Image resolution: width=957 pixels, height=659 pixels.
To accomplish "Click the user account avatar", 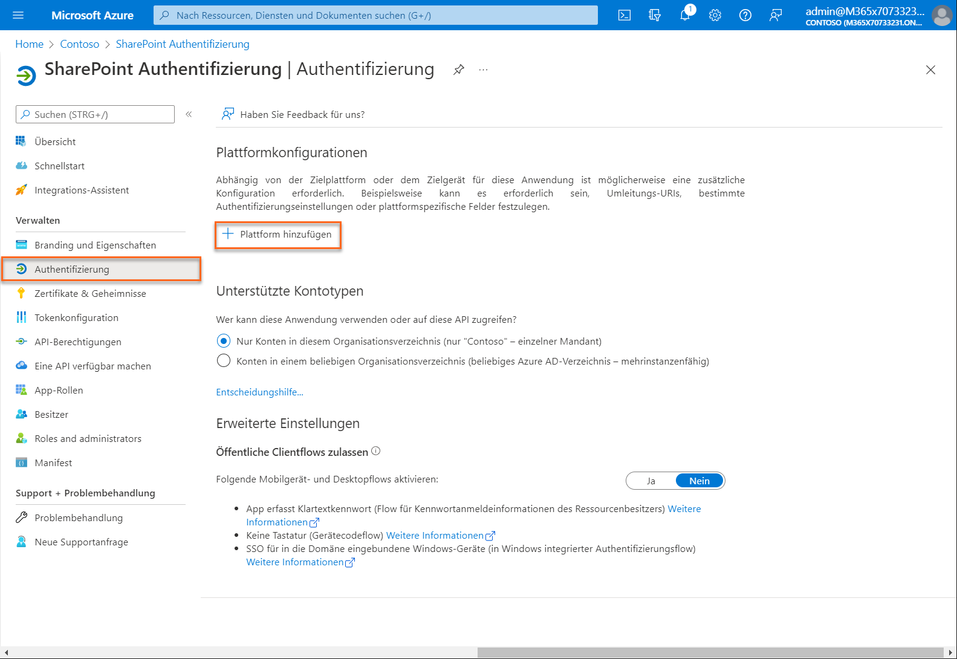I will click(942, 16).
